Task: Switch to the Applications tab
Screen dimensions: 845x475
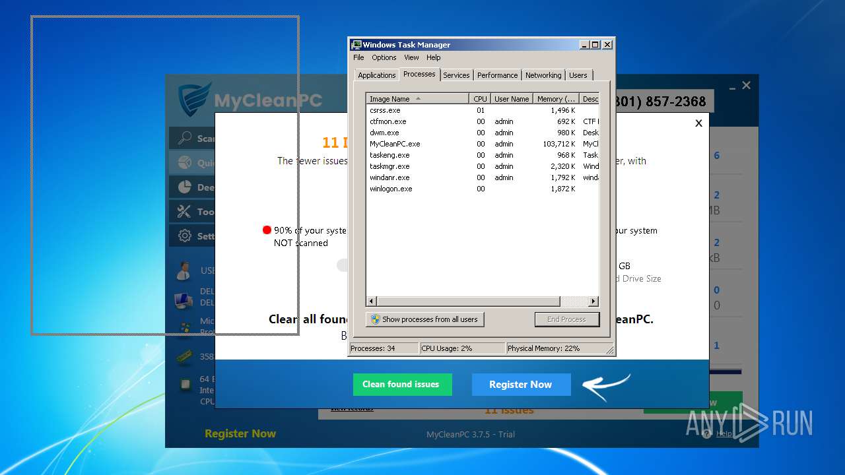Action: (376, 75)
